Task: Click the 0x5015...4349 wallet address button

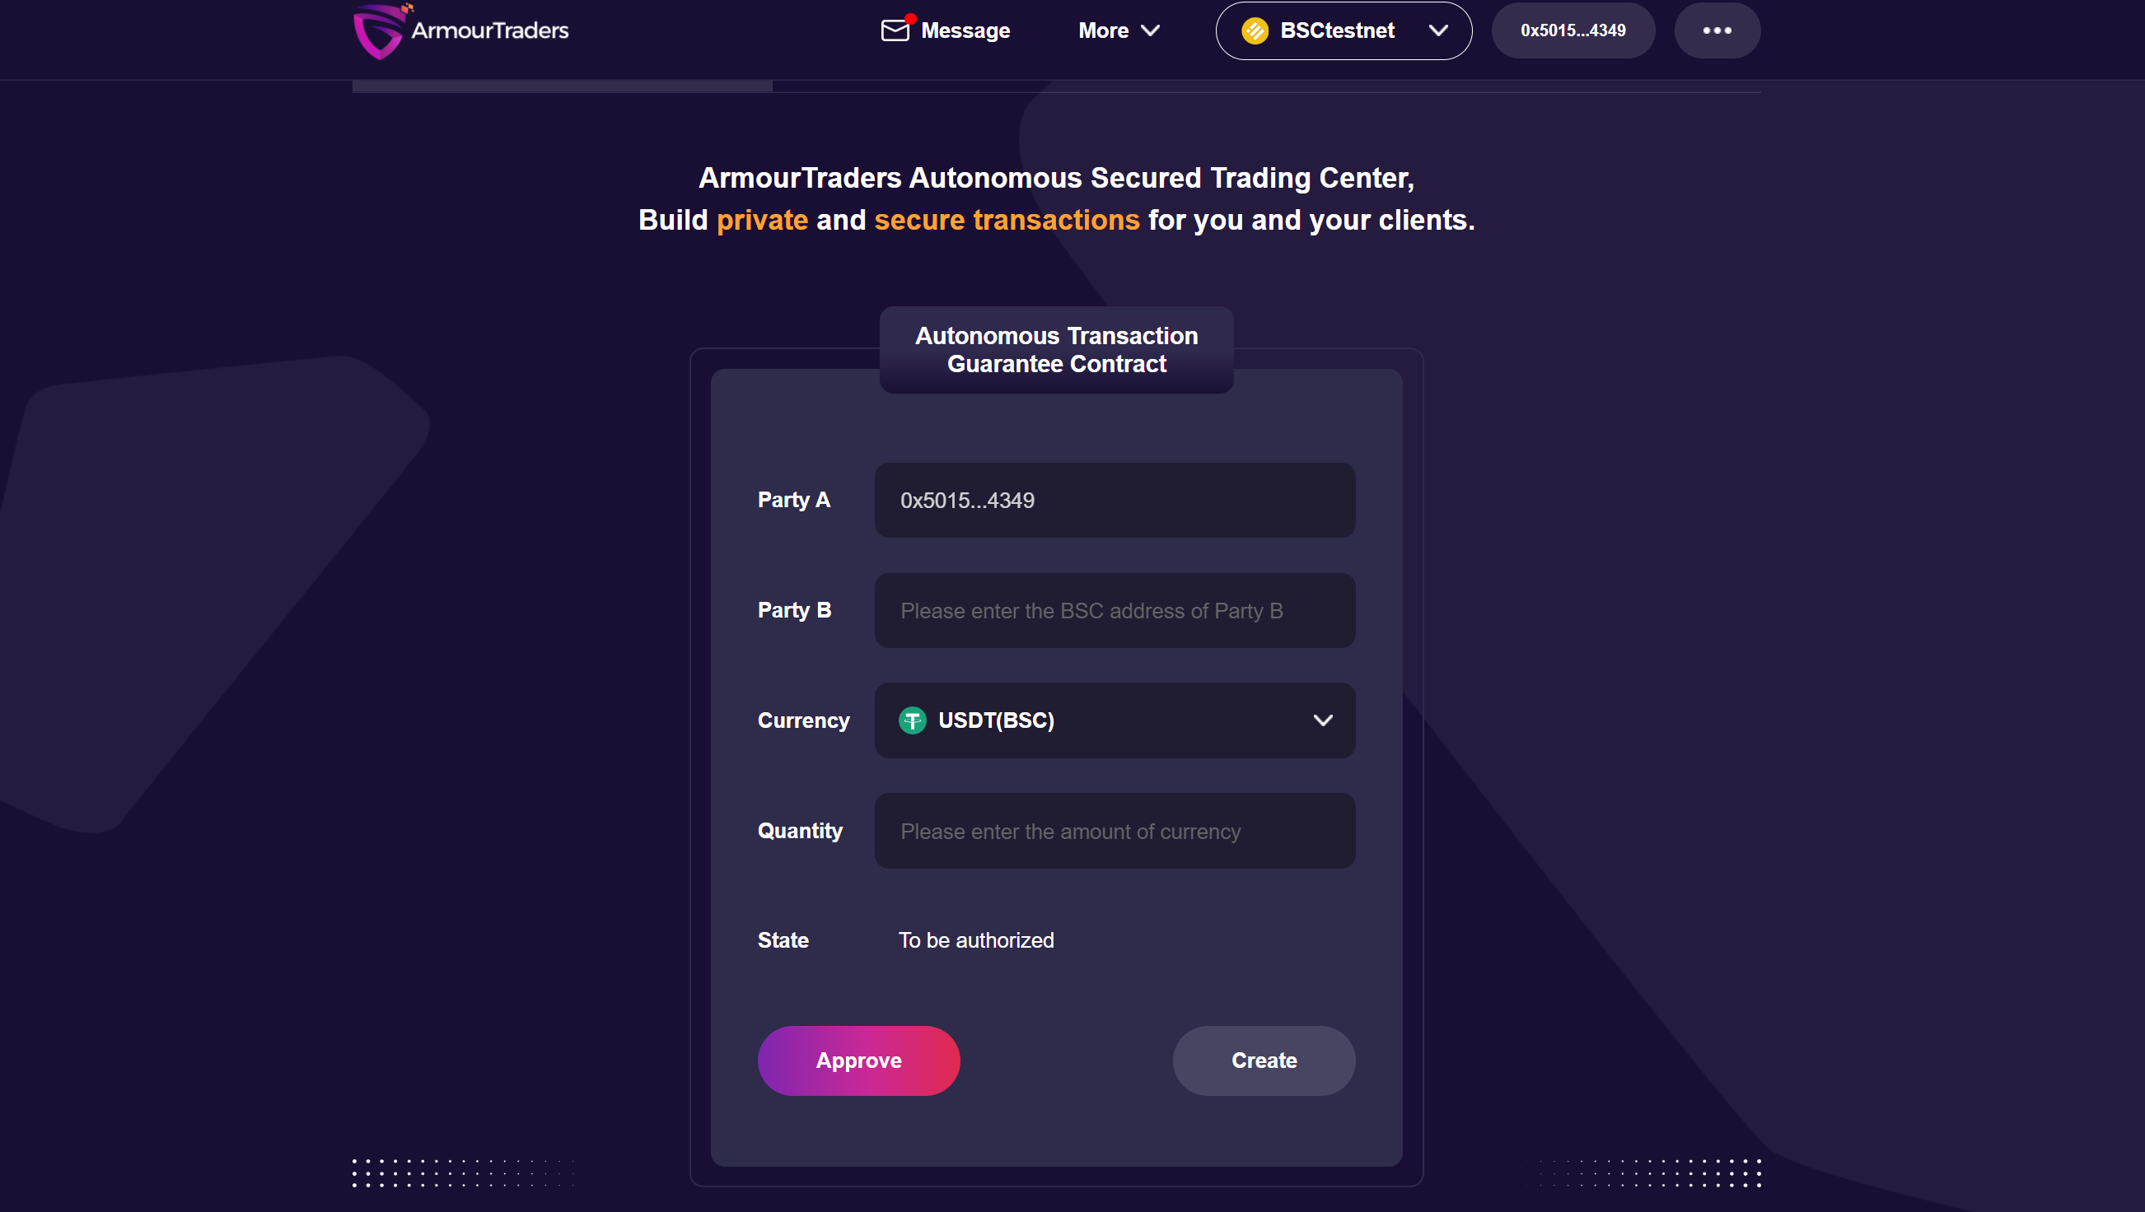Action: 1573,30
